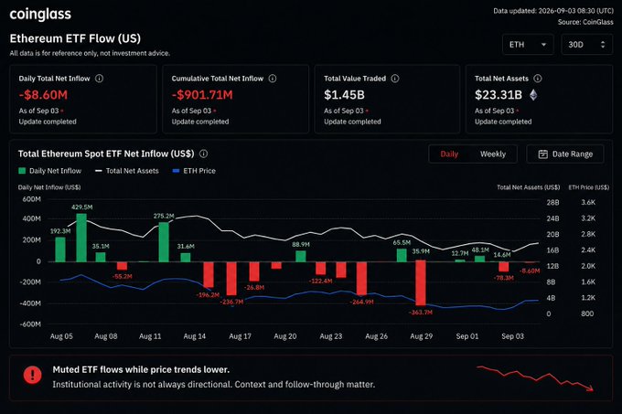The image size is (622, 414).
Task: Click the calendar icon in Date Range button
Action: (543, 154)
